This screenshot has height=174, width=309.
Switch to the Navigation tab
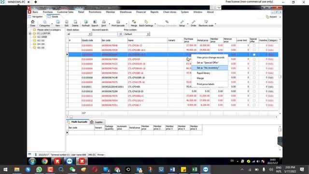click(x=36, y=17)
